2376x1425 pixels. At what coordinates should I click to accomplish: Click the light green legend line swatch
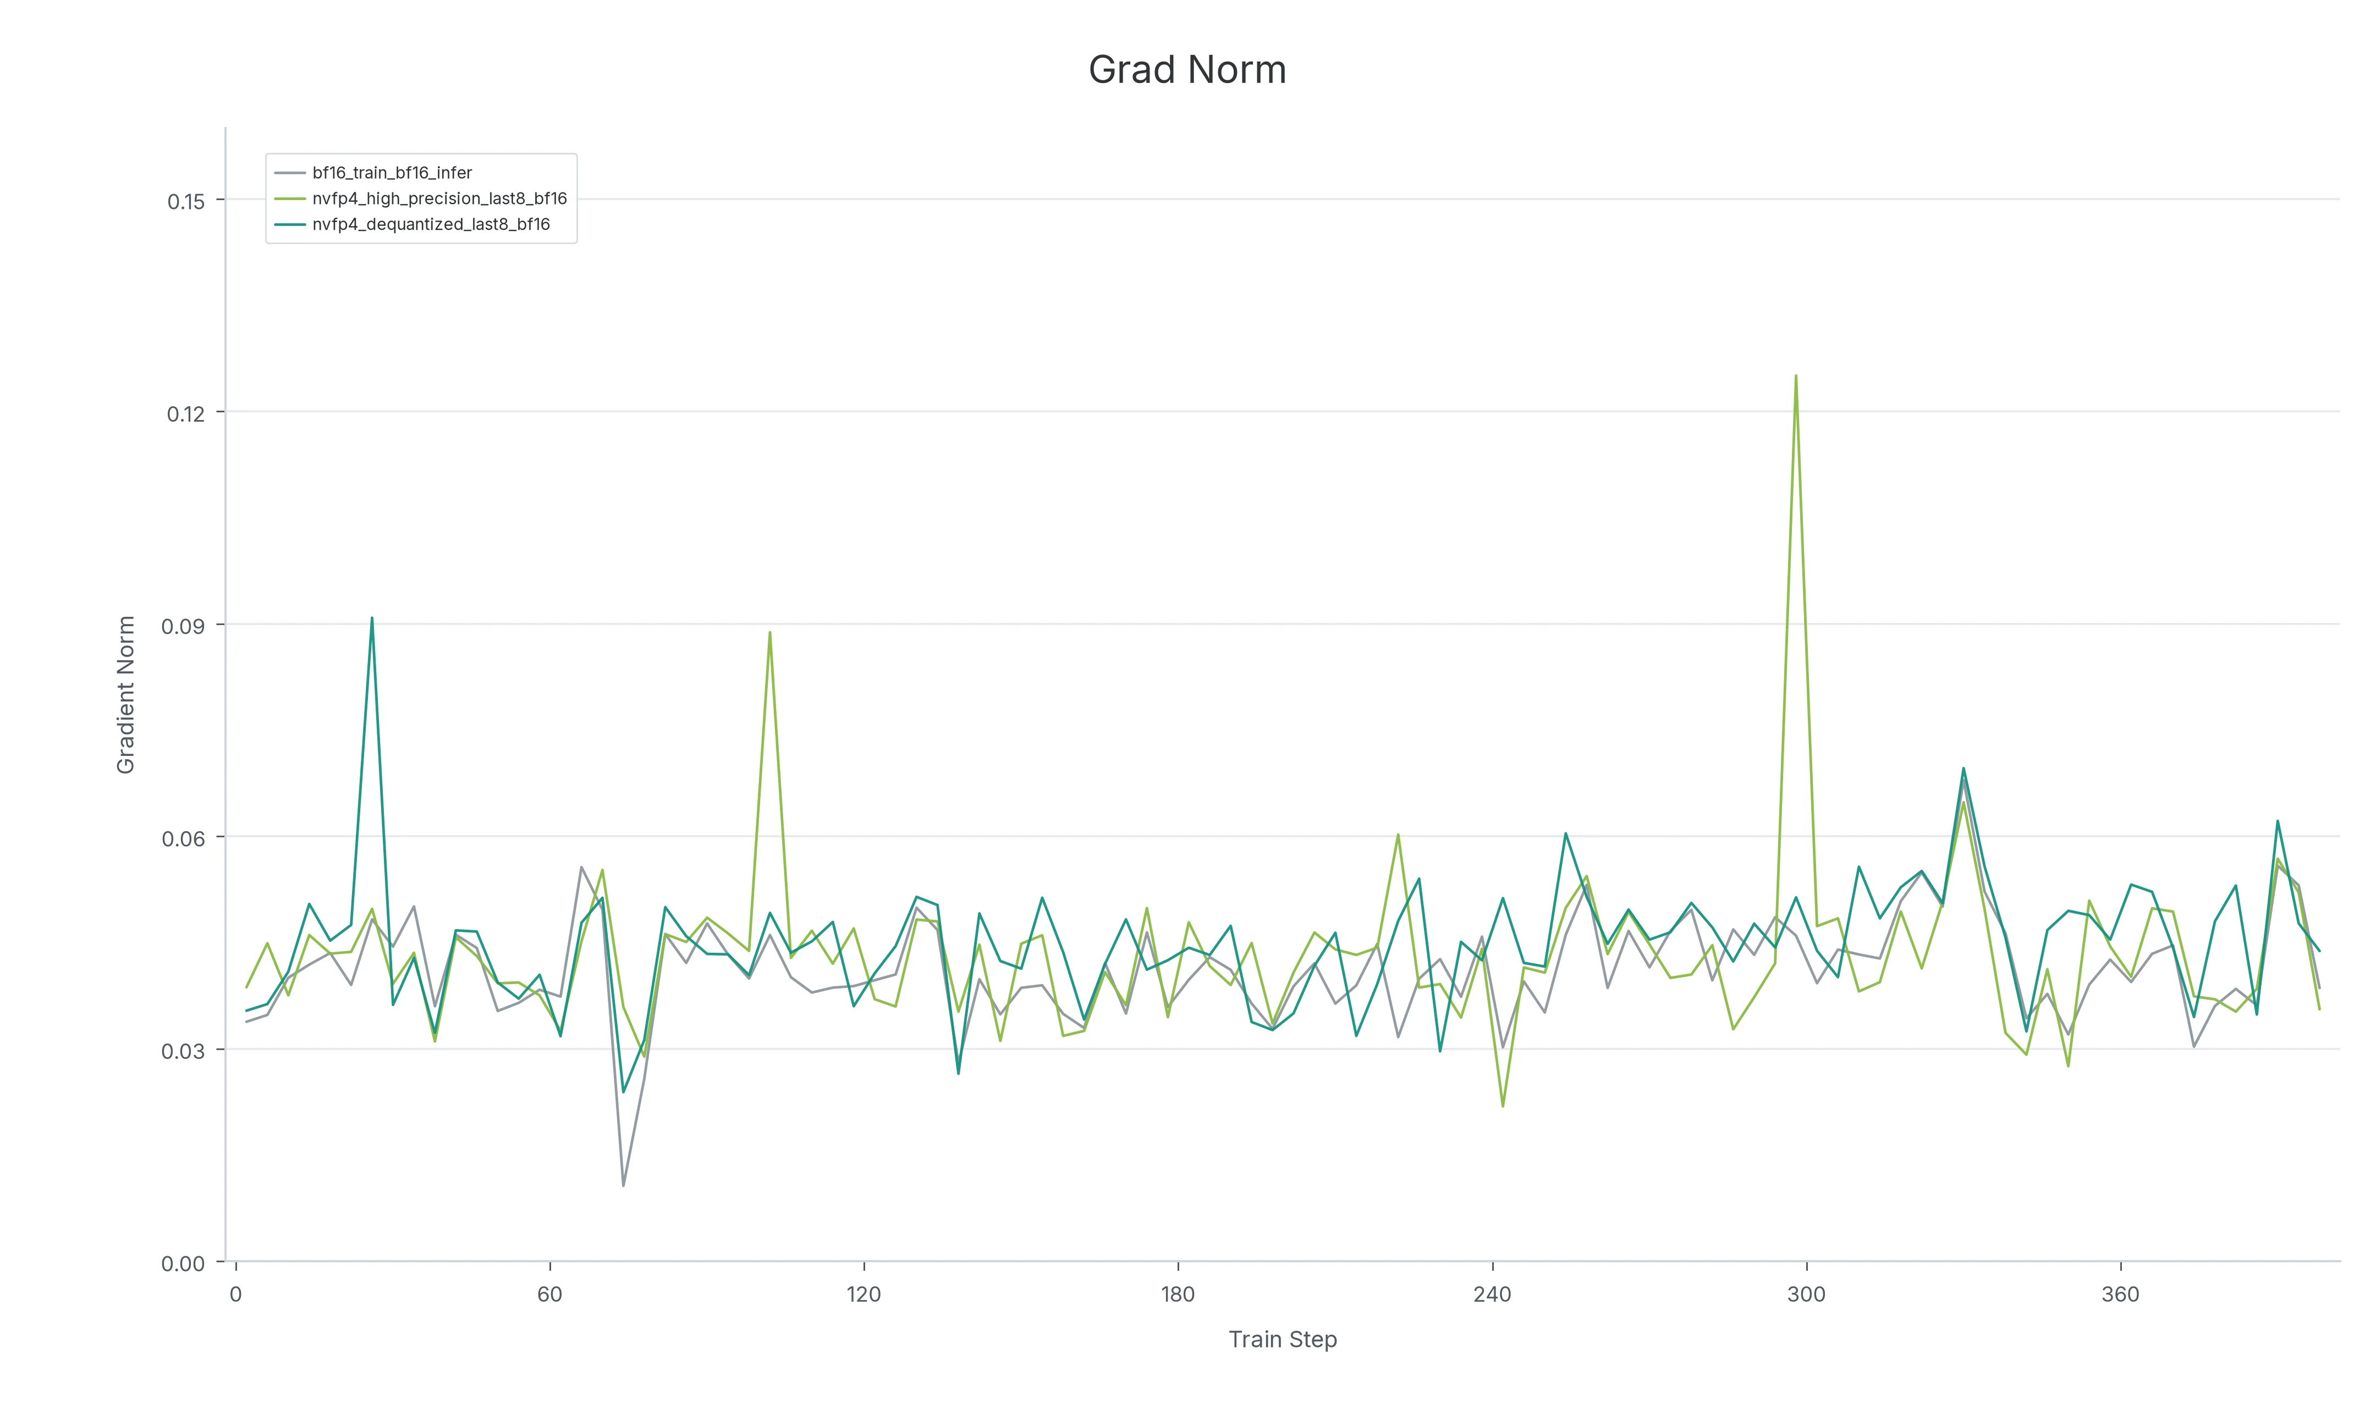click(x=290, y=199)
